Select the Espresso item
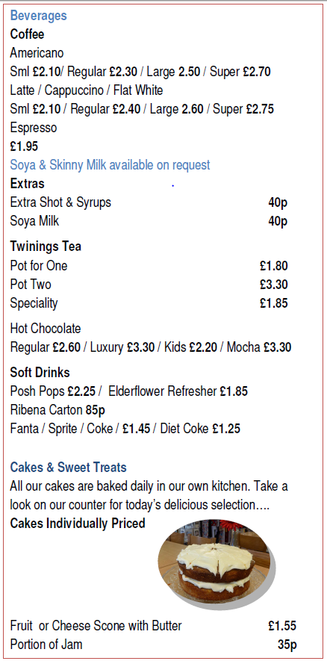 tap(34, 128)
